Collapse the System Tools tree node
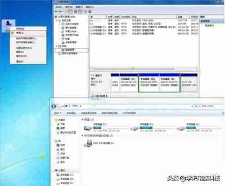This screenshot has width=225, height=186. 57,20
